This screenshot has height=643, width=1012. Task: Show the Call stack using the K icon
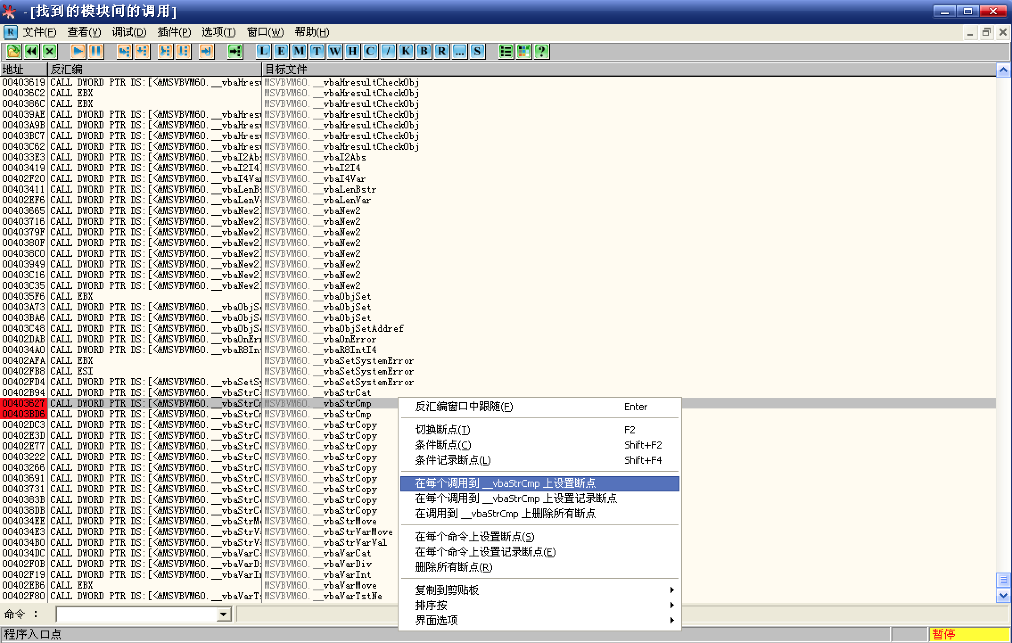pos(405,51)
